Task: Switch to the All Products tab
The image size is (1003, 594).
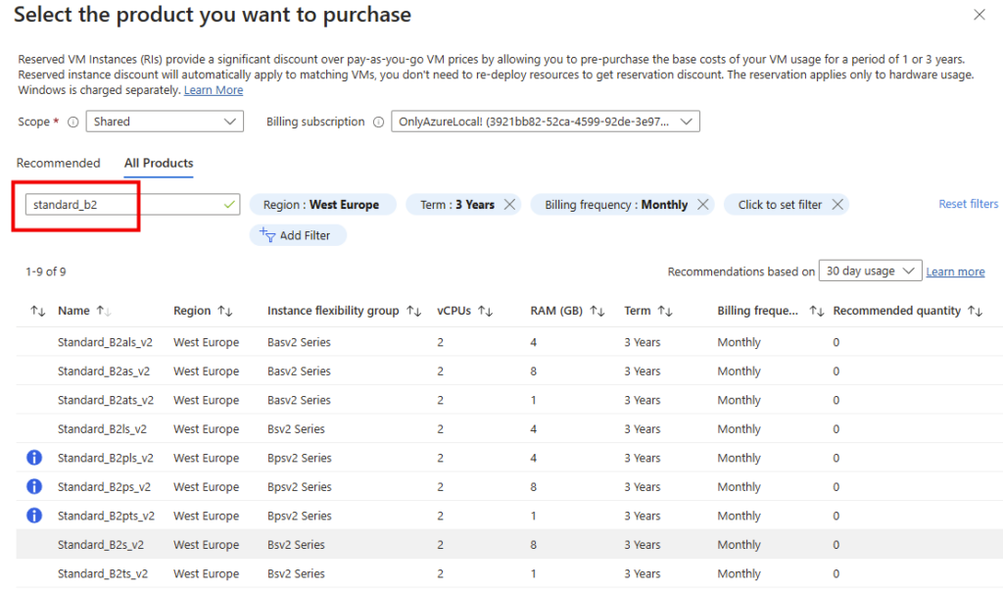Action: tap(159, 164)
